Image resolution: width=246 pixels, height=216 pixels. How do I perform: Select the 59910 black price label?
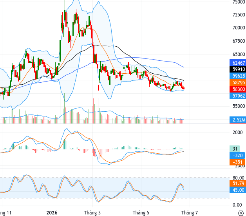(238, 69)
